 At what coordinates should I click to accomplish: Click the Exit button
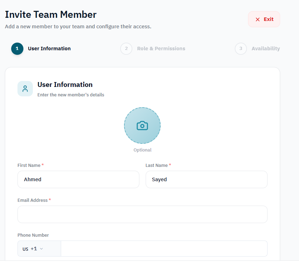(264, 19)
